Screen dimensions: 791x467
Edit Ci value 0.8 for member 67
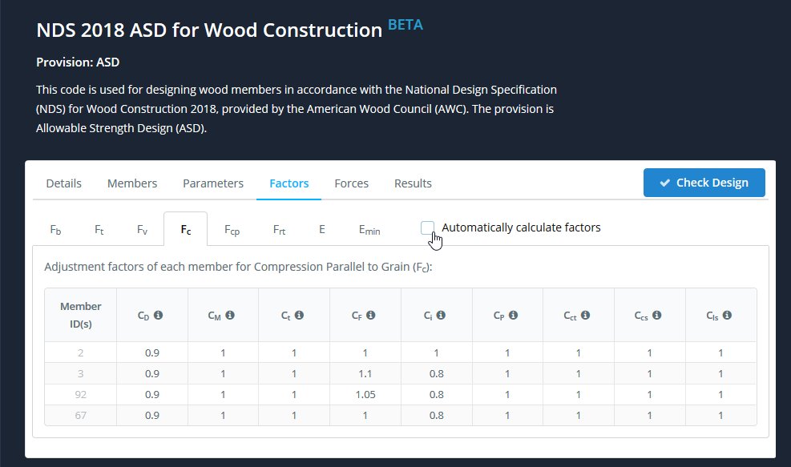pos(436,415)
